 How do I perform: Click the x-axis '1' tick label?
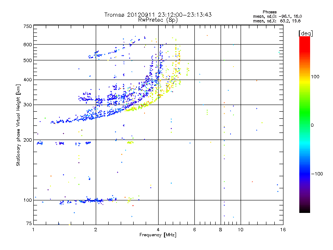click(33, 230)
